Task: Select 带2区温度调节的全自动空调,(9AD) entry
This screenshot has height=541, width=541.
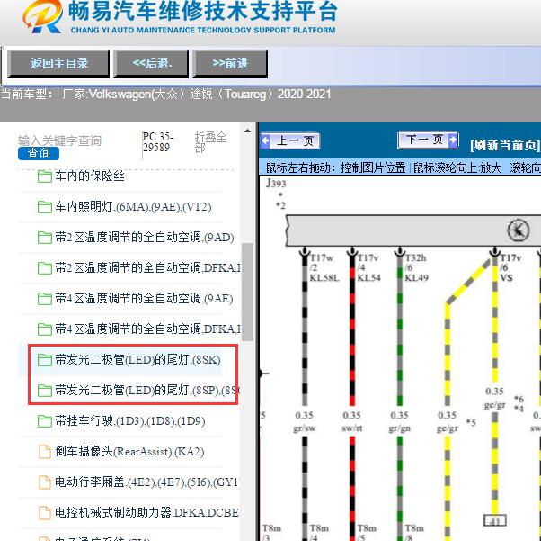Action: [145, 238]
